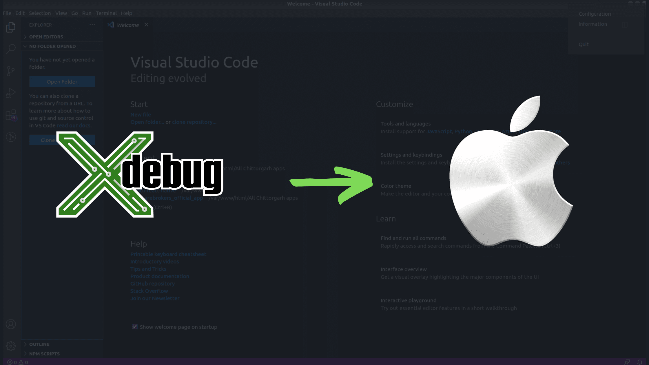Select Color theme customize item

click(x=396, y=186)
